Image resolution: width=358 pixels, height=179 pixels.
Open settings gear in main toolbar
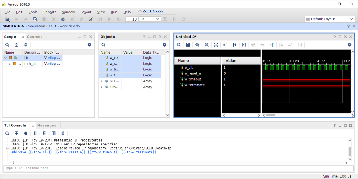63,19
